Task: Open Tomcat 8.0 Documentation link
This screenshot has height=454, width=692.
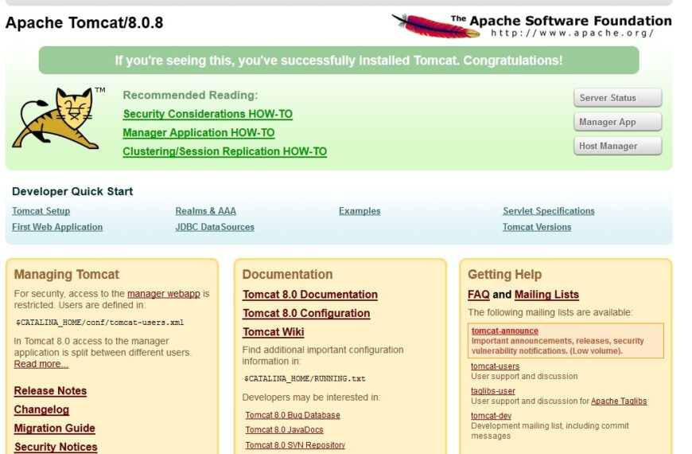Action: pos(310,295)
